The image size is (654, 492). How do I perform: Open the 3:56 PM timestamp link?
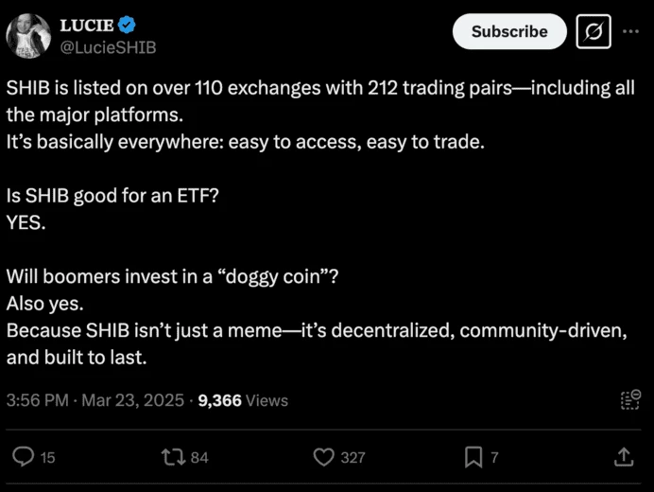pos(38,400)
